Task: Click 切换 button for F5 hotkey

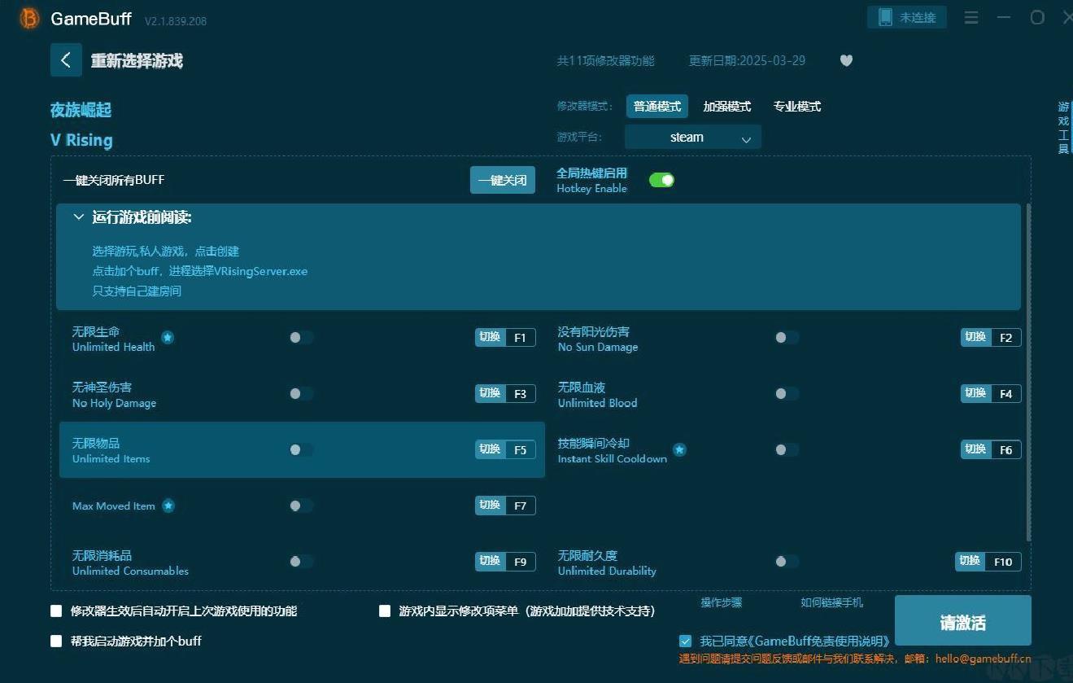Action: pyautogui.click(x=490, y=449)
